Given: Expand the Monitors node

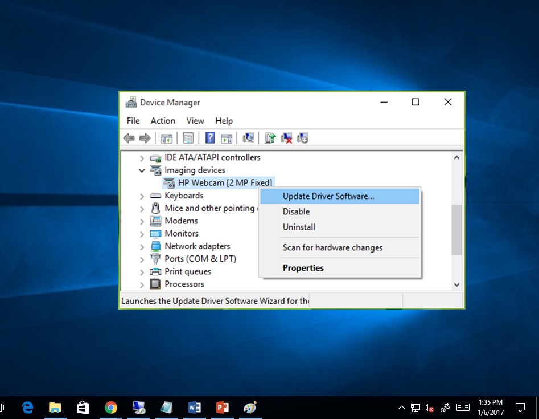Looking at the screenshot, I should [x=142, y=234].
